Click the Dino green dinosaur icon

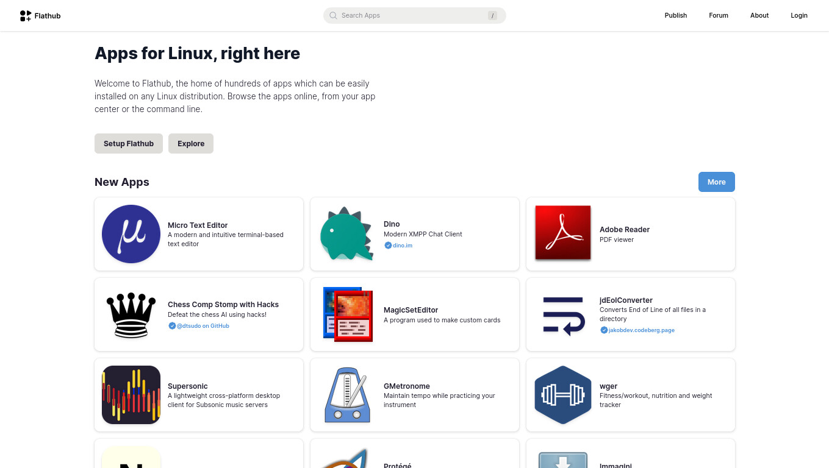(346, 234)
